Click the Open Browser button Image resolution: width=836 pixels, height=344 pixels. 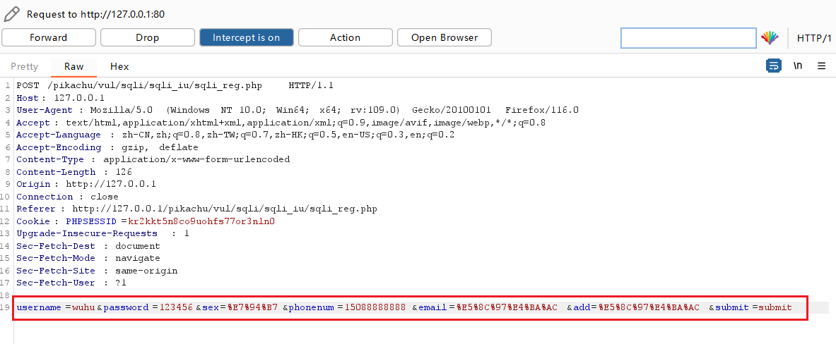pyautogui.click(x=445, y=38)
